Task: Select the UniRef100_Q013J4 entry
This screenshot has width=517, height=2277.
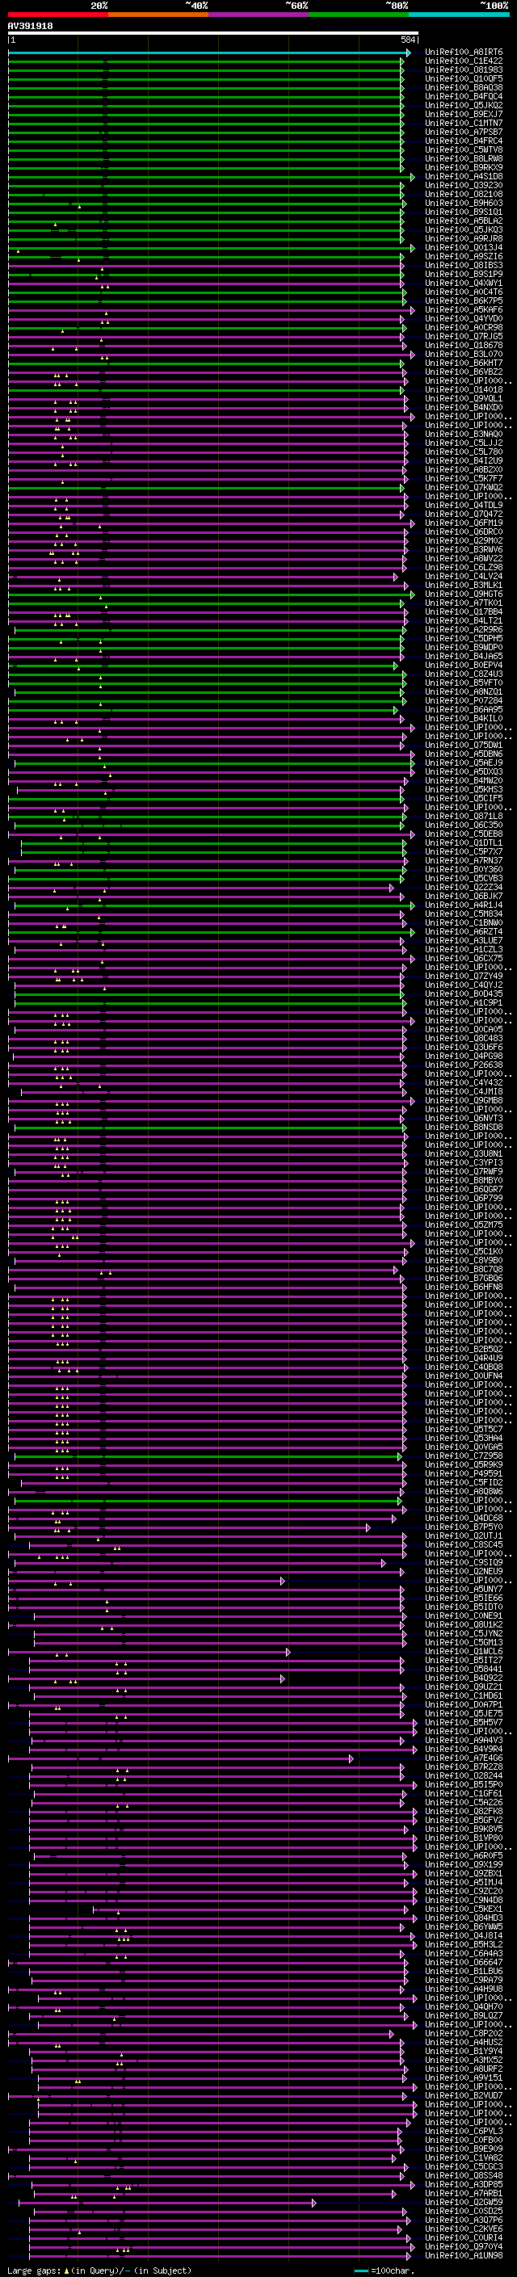Action: (x=464, y=247)
